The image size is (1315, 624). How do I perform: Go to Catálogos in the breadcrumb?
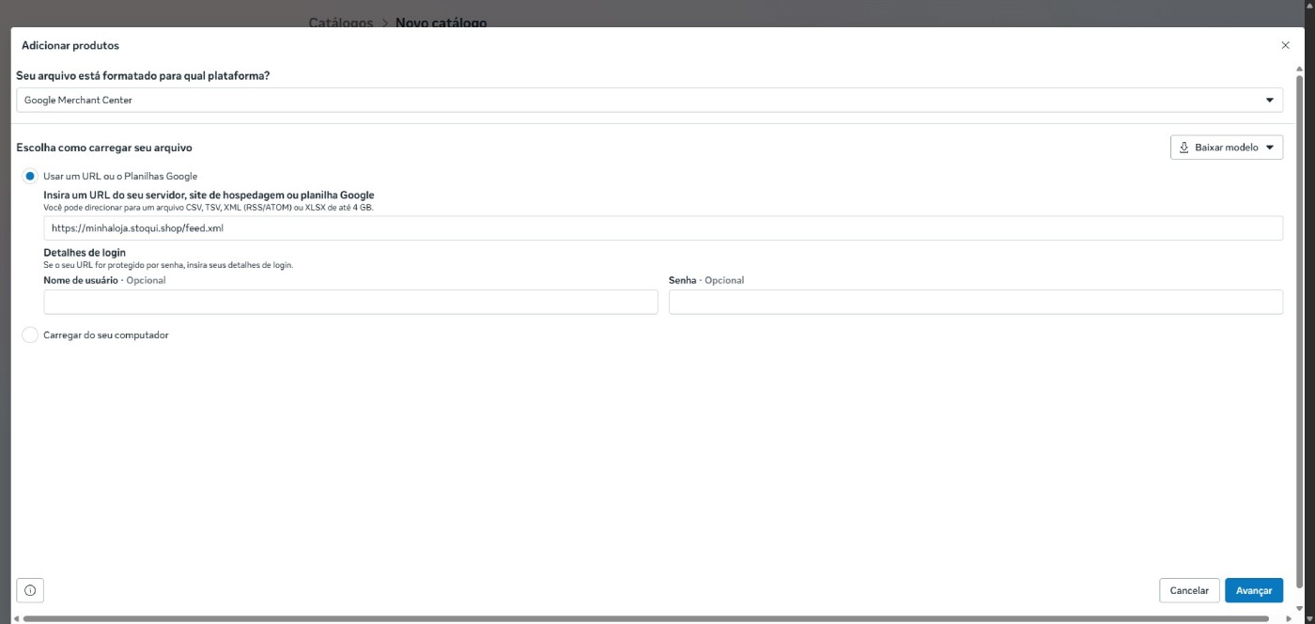click(x=340, y=23)
